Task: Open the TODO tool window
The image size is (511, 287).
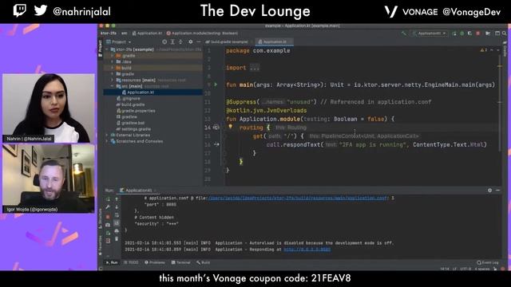Action: point(131,262)
